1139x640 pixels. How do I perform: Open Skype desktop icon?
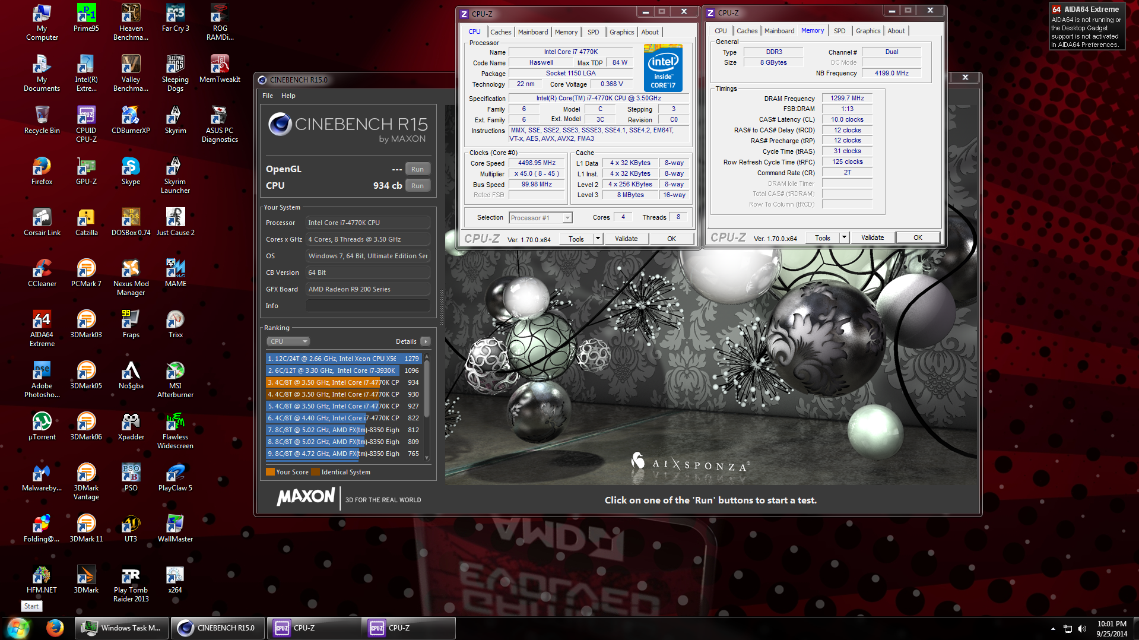[x=131, y=171]
